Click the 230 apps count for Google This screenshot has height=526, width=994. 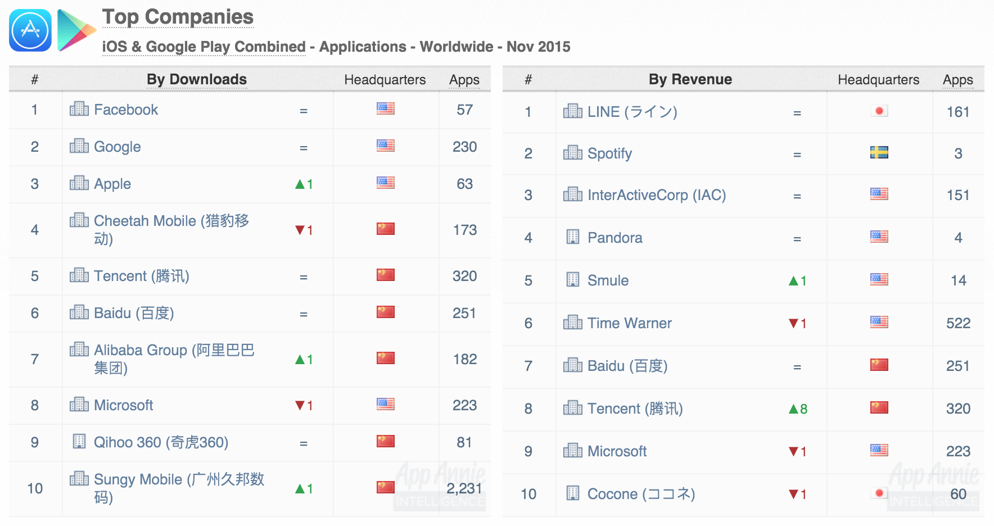pos(465,147)
